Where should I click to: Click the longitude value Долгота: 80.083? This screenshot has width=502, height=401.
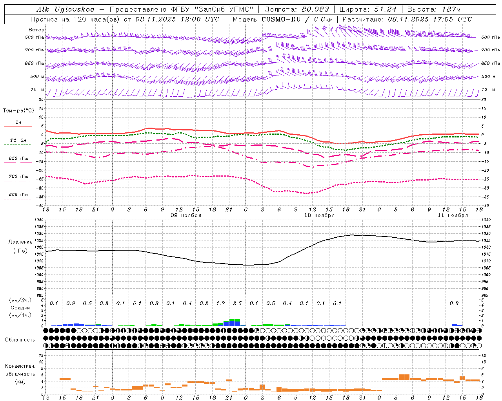pyautogui.click(x=296, y=10)
